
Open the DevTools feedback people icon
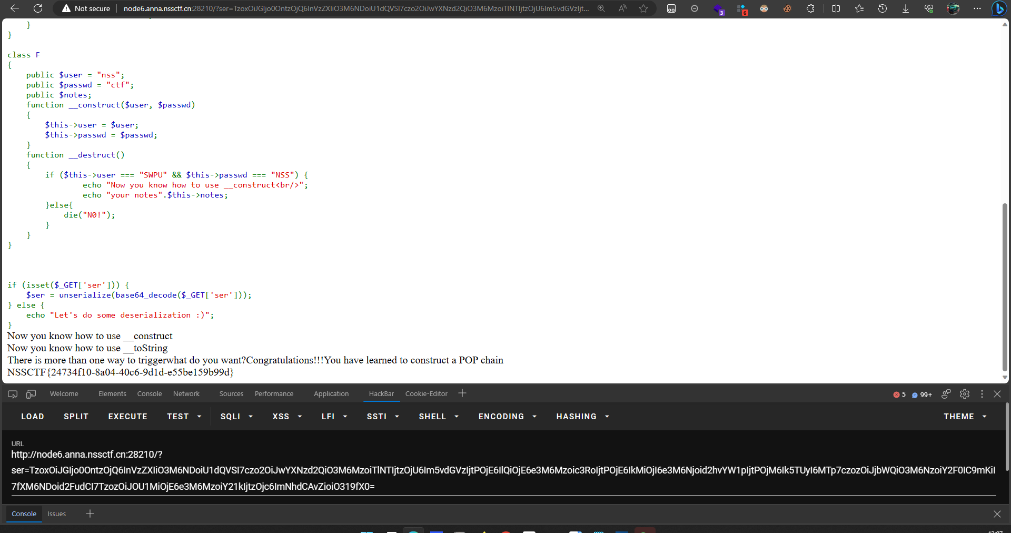[946, 394]
